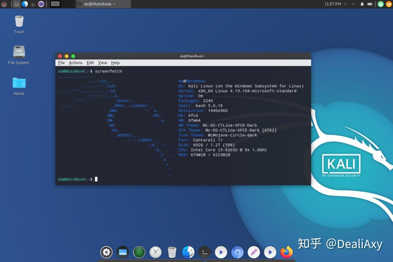Click the green lock screen button
Image resolution: width=393 pixels, height=262 pixels.
coord(381,4)
